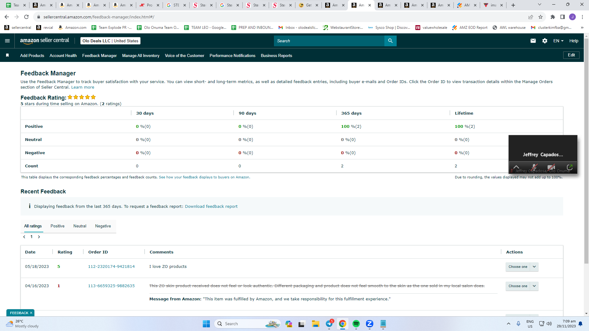Screen dimensions: 589x331
Task: Expand the Zoom floating panel chevron
Action: 516,167
